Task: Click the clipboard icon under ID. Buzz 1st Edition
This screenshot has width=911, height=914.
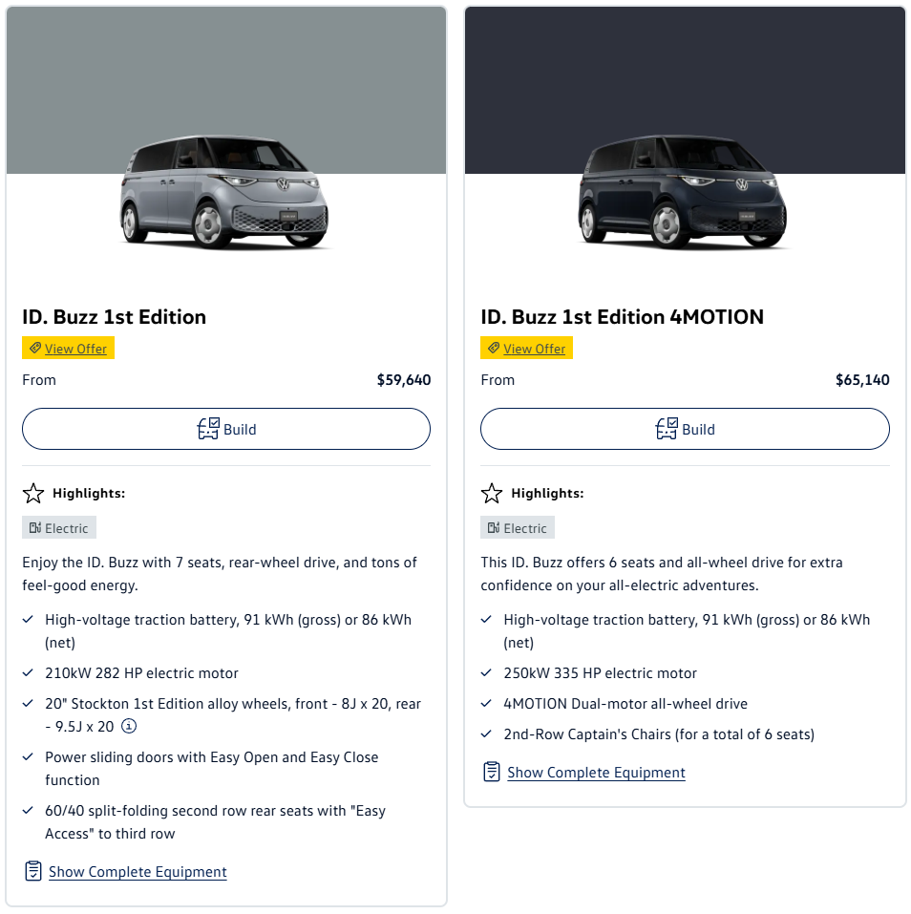Action: [x=33, y=871]
